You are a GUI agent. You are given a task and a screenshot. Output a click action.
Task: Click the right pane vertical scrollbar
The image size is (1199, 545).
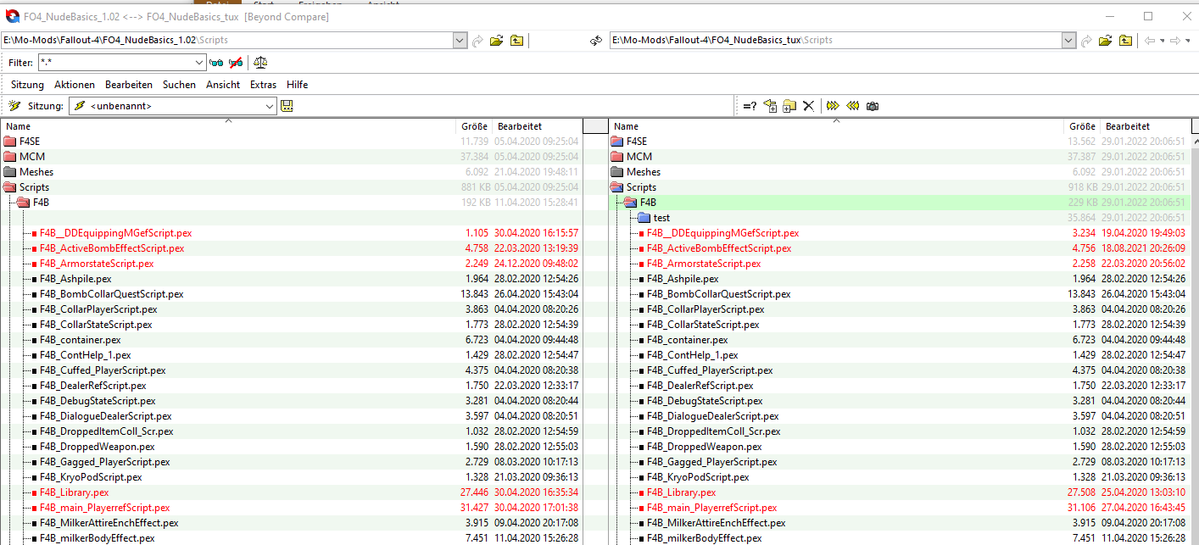(1195, 339)
